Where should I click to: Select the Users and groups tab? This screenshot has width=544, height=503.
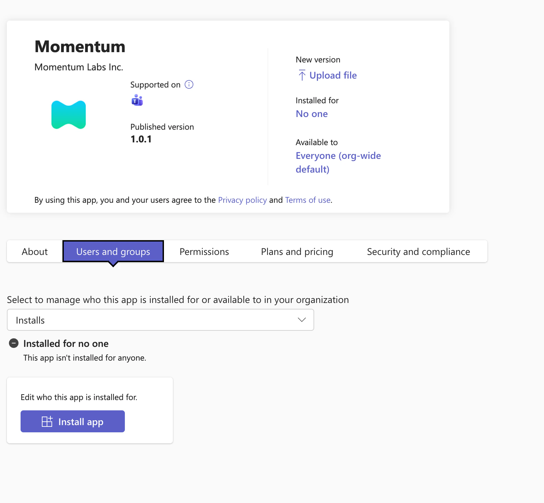(x=113, y=251)
